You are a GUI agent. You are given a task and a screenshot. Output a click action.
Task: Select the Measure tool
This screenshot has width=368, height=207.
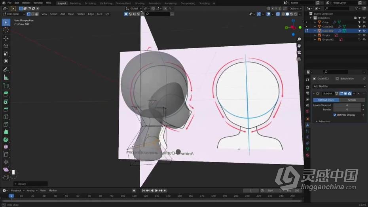[6, 77]
